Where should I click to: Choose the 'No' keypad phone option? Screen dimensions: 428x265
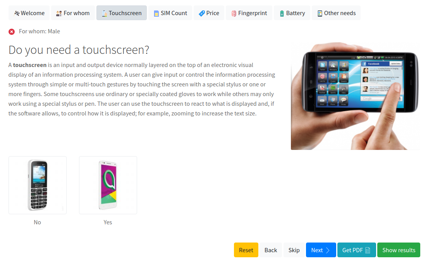click(x=38, y=185)
